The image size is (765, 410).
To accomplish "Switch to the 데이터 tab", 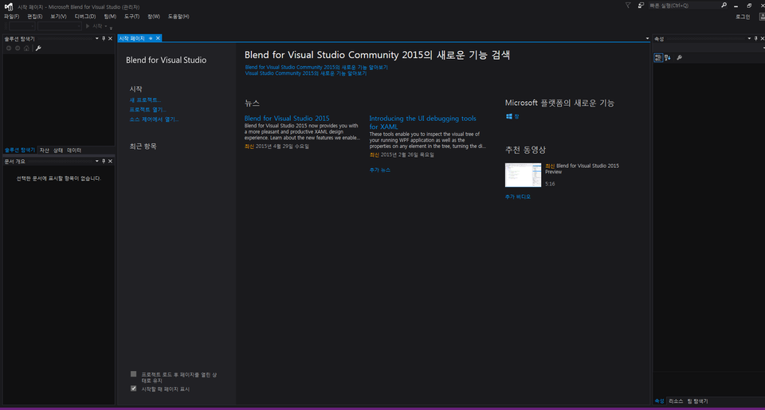I will [x=74, y=150].
